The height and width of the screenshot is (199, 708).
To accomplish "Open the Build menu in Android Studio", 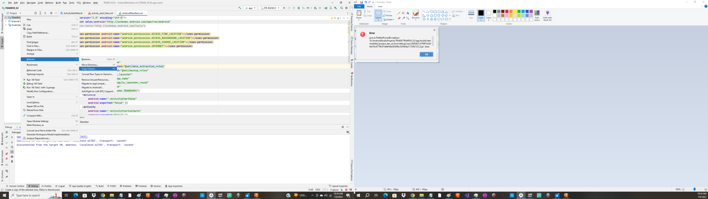I will coord(58,2).
